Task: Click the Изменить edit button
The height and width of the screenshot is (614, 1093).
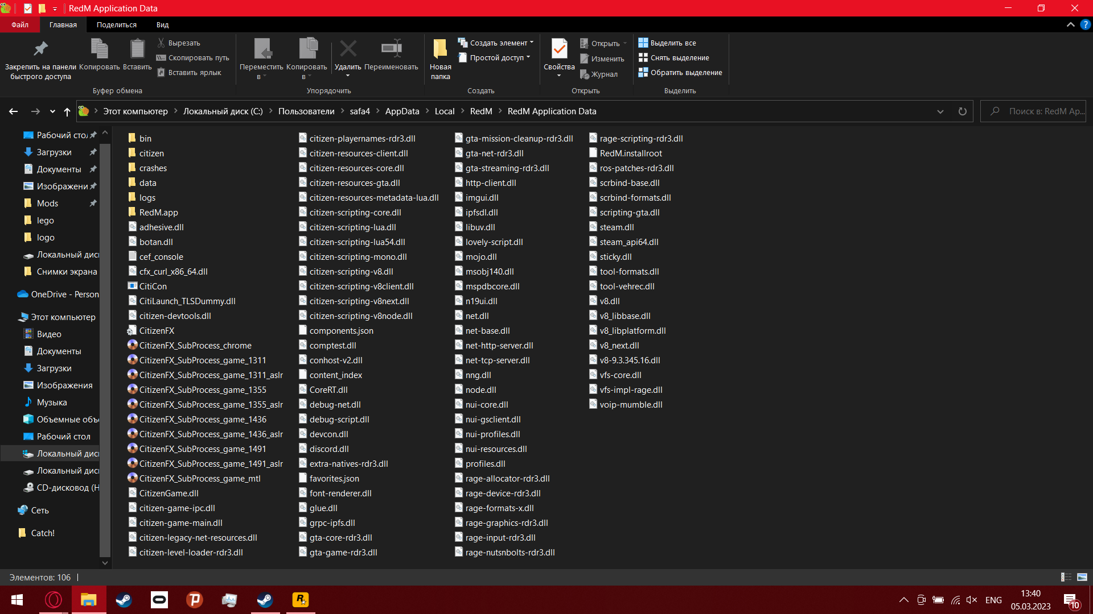Action: 602,59
